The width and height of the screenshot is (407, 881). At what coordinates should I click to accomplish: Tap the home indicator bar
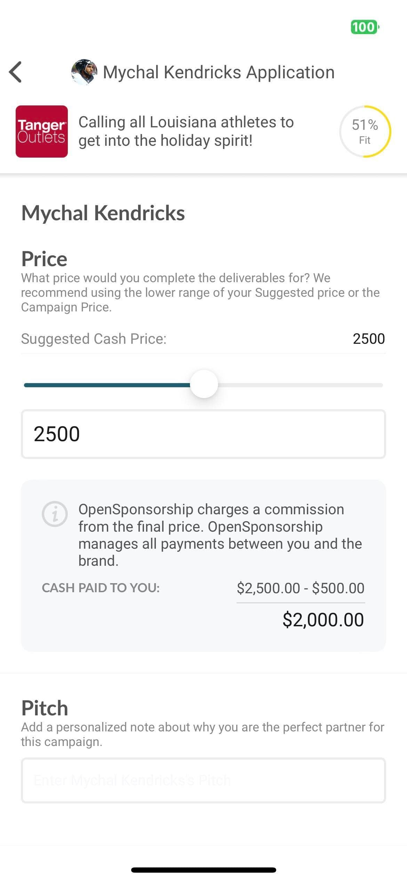203,870
